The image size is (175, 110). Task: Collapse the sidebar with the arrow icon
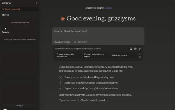pyautogui.click(x=36, y=3)
